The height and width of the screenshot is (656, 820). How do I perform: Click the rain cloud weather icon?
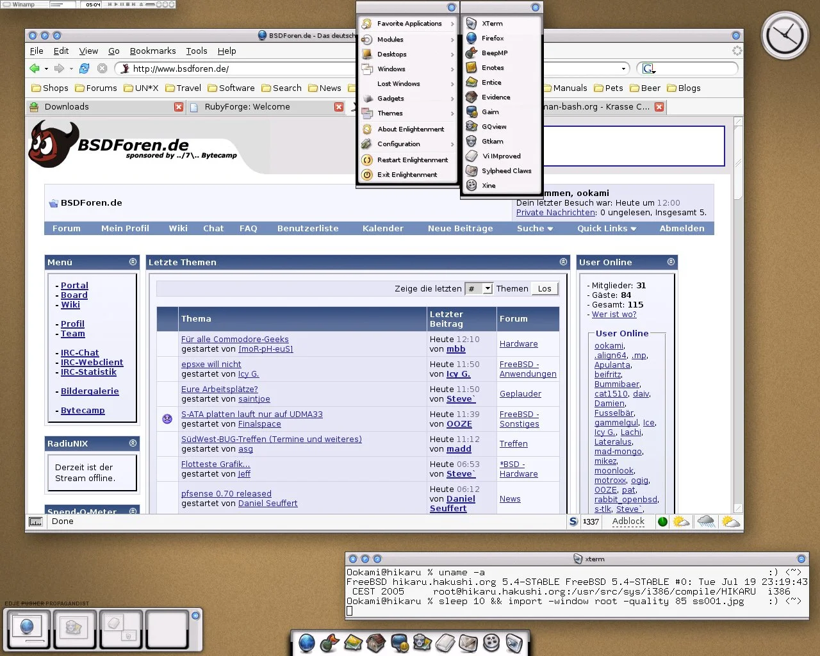706,521
